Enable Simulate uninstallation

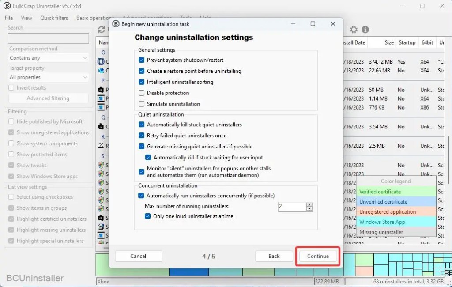pos(141,104)
